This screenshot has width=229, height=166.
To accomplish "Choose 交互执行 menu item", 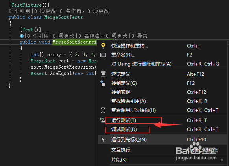I will [x=162, y=150].
